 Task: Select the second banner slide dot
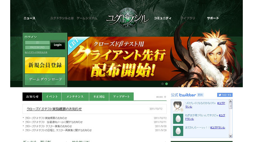tap(167, 84)
